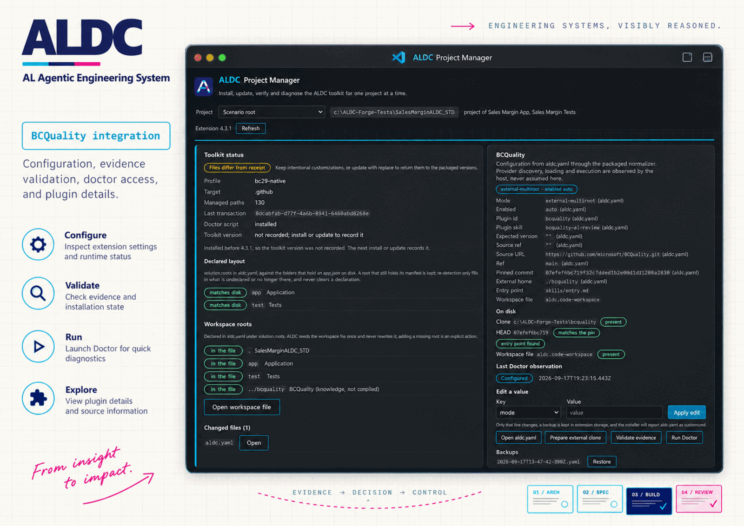Click the Validate evidence button
Image resolution: width=744 pixels, height=526 pixels.
pos(636,438)
